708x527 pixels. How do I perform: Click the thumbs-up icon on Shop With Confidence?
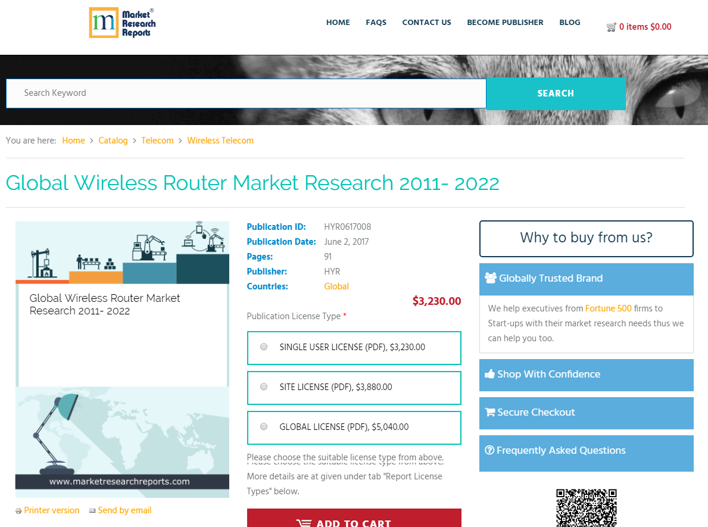point(489,374)
